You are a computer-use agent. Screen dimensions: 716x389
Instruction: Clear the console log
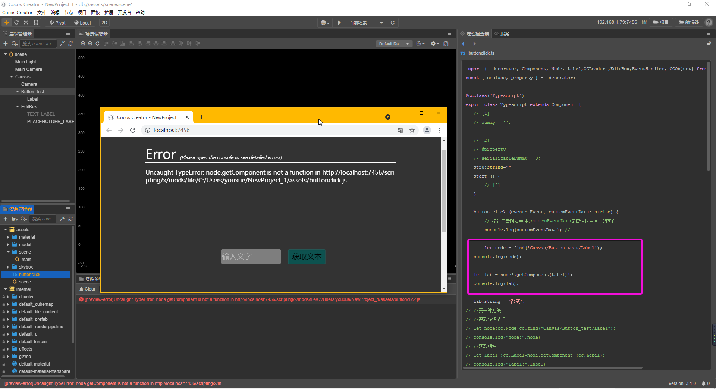tap(88, 289)
